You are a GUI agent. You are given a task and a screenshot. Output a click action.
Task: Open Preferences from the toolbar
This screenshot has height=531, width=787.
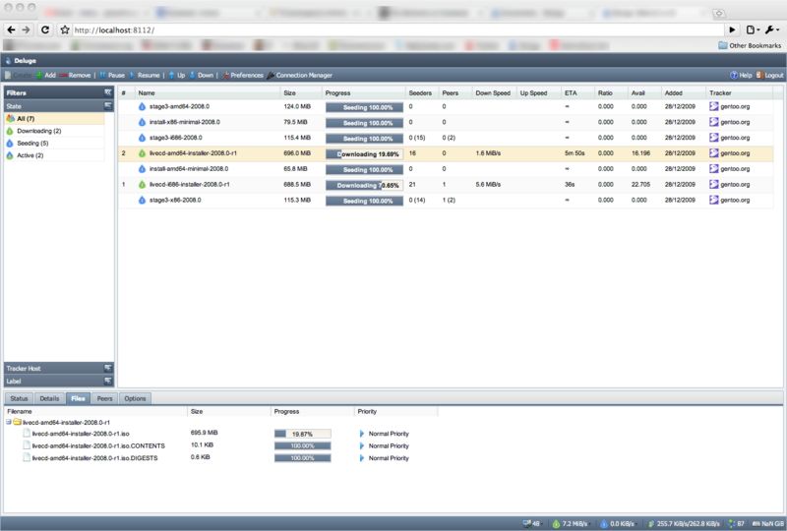pyautogui.click(x=242, y=75)
